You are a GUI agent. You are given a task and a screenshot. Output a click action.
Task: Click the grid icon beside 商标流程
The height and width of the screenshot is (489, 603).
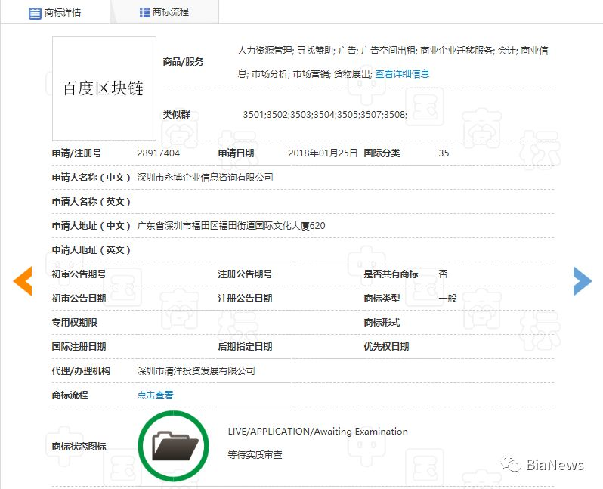[144, 12]
